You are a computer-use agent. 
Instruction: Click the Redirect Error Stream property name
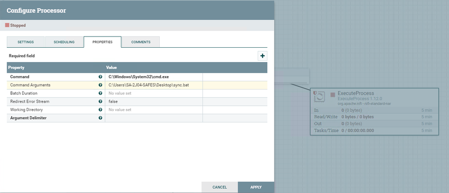click(30, 101)
